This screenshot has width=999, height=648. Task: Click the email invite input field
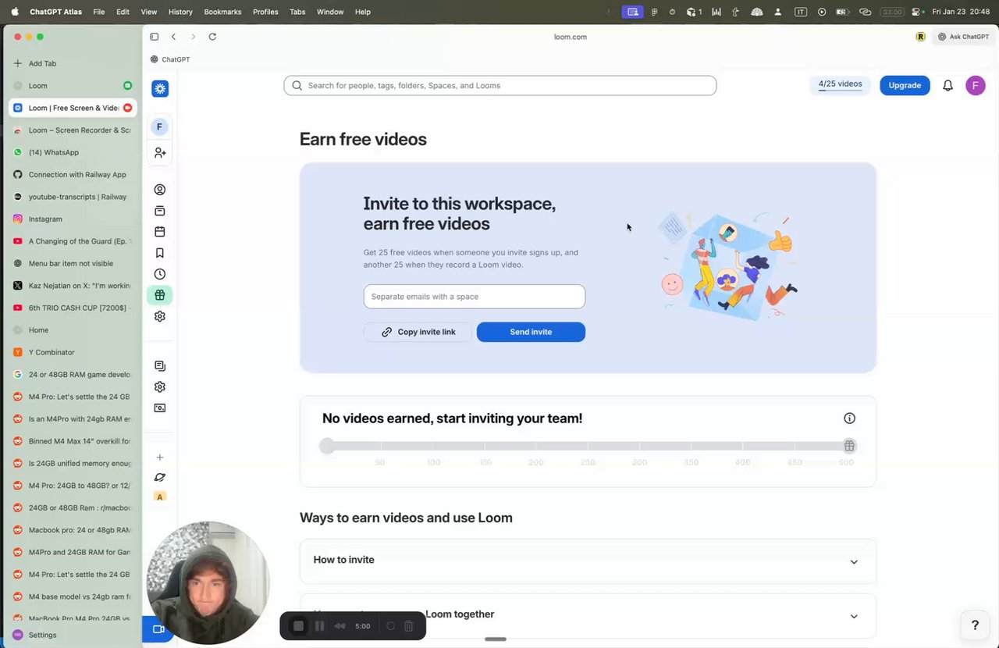coord(475,297)
